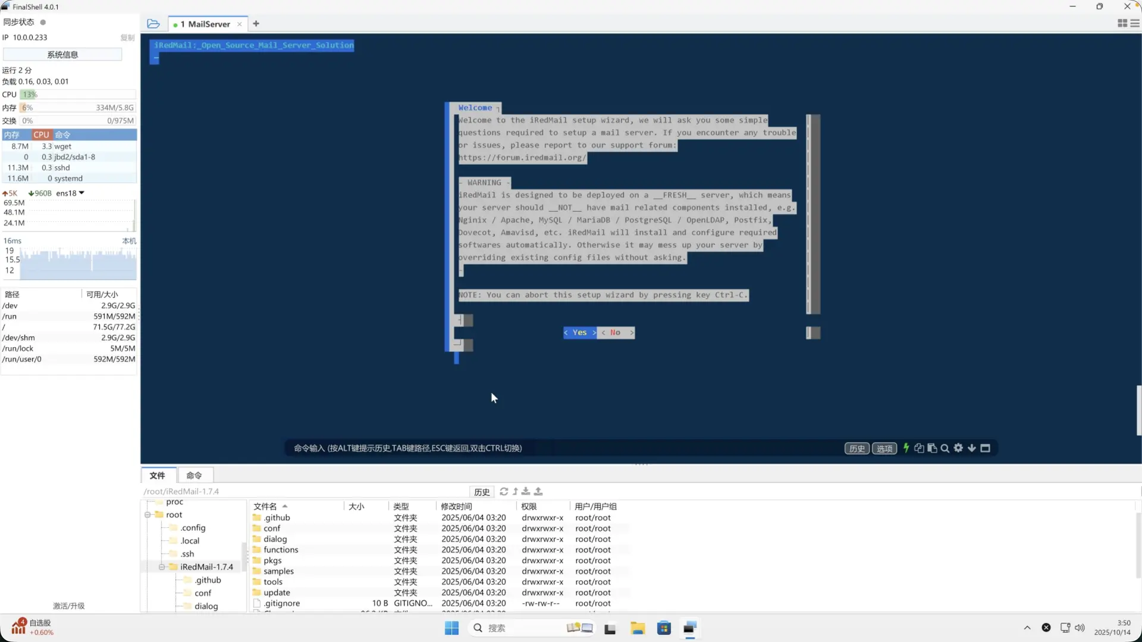Screen dimensions: 1142x642
Task: Open terminal settings gear icon
Action: [x=958, y=448]
